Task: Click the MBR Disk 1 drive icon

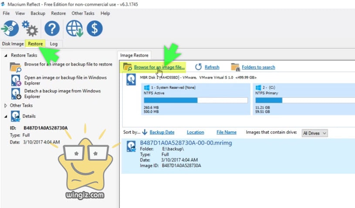Action: [131, 80]
